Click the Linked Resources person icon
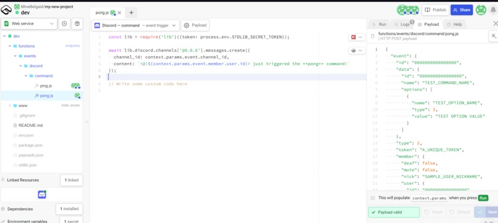Image resolution: width=498 pixels, height=223 pixels. [x=3, y=180]
